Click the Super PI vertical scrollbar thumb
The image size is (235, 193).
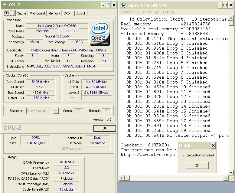pyautogui.click(x=231, y=23)
